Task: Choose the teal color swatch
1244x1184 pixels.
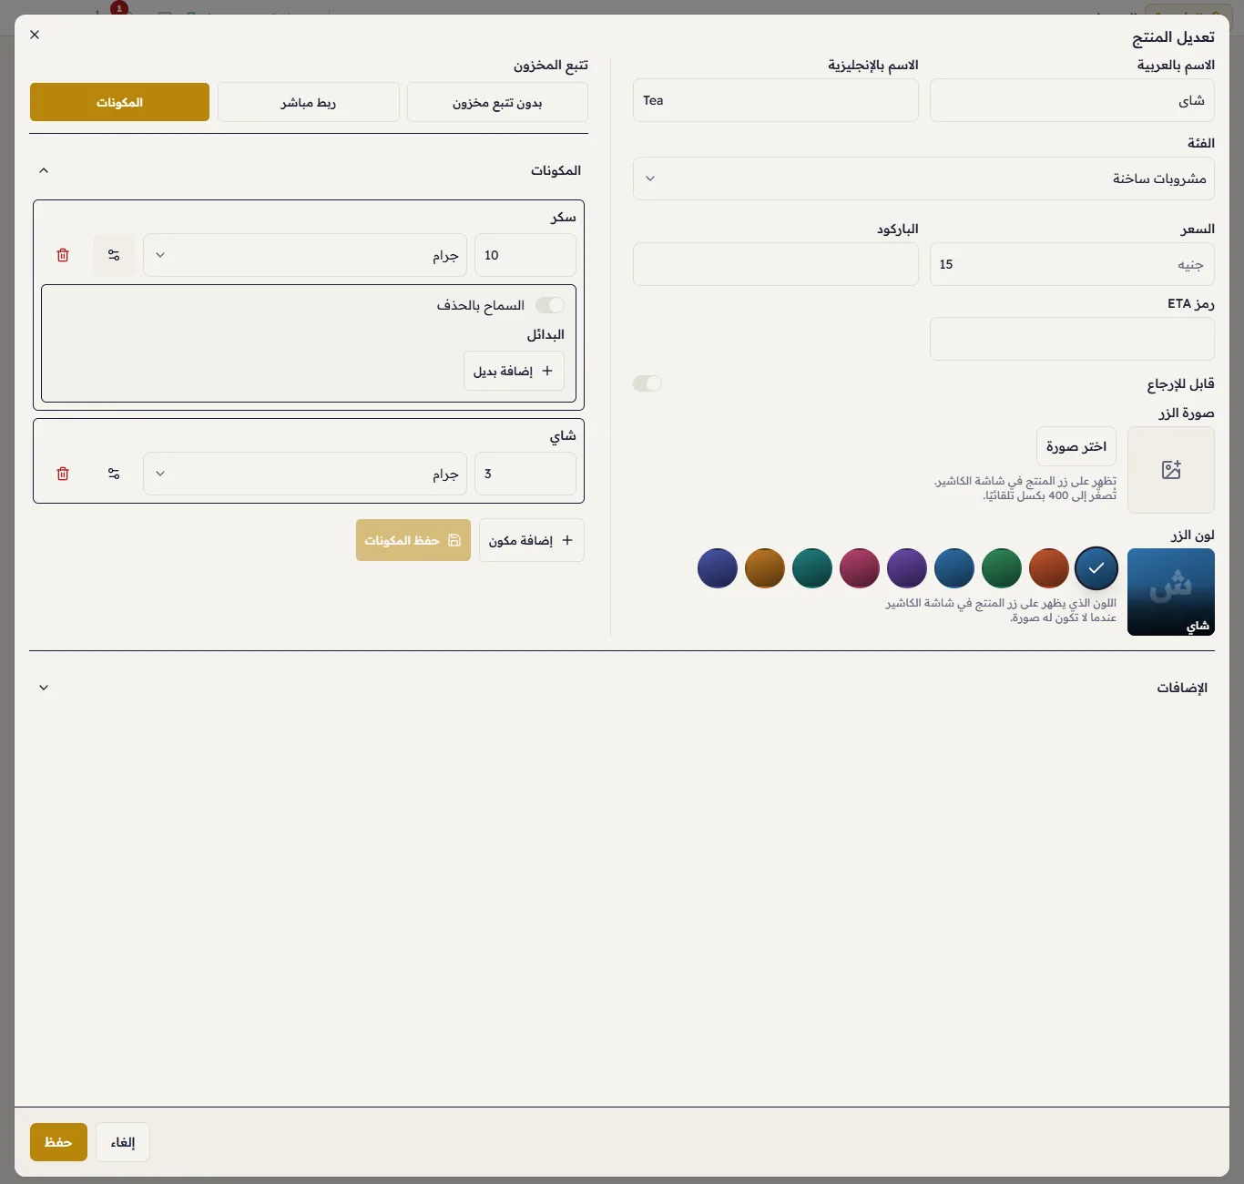Action: coord(812,568)
